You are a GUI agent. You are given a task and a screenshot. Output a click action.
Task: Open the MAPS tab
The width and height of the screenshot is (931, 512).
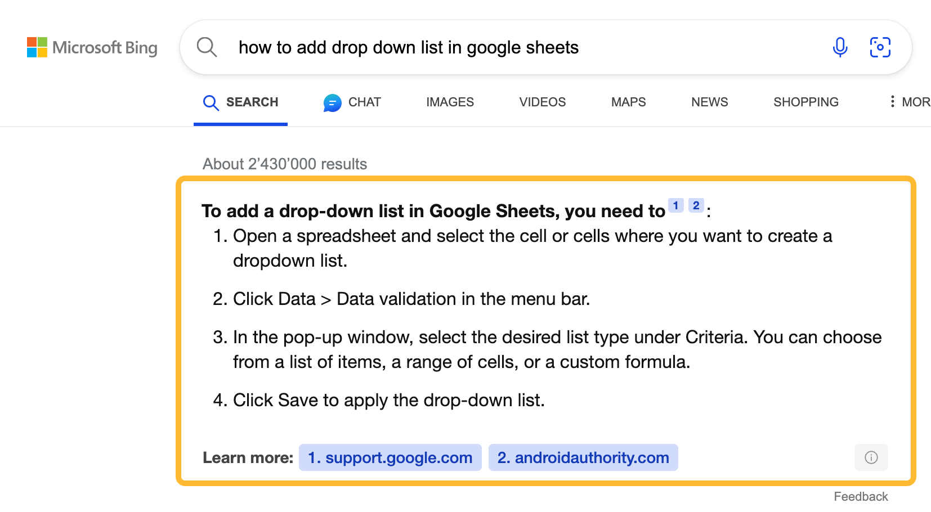pyautogui.click(x=628, y=102)
